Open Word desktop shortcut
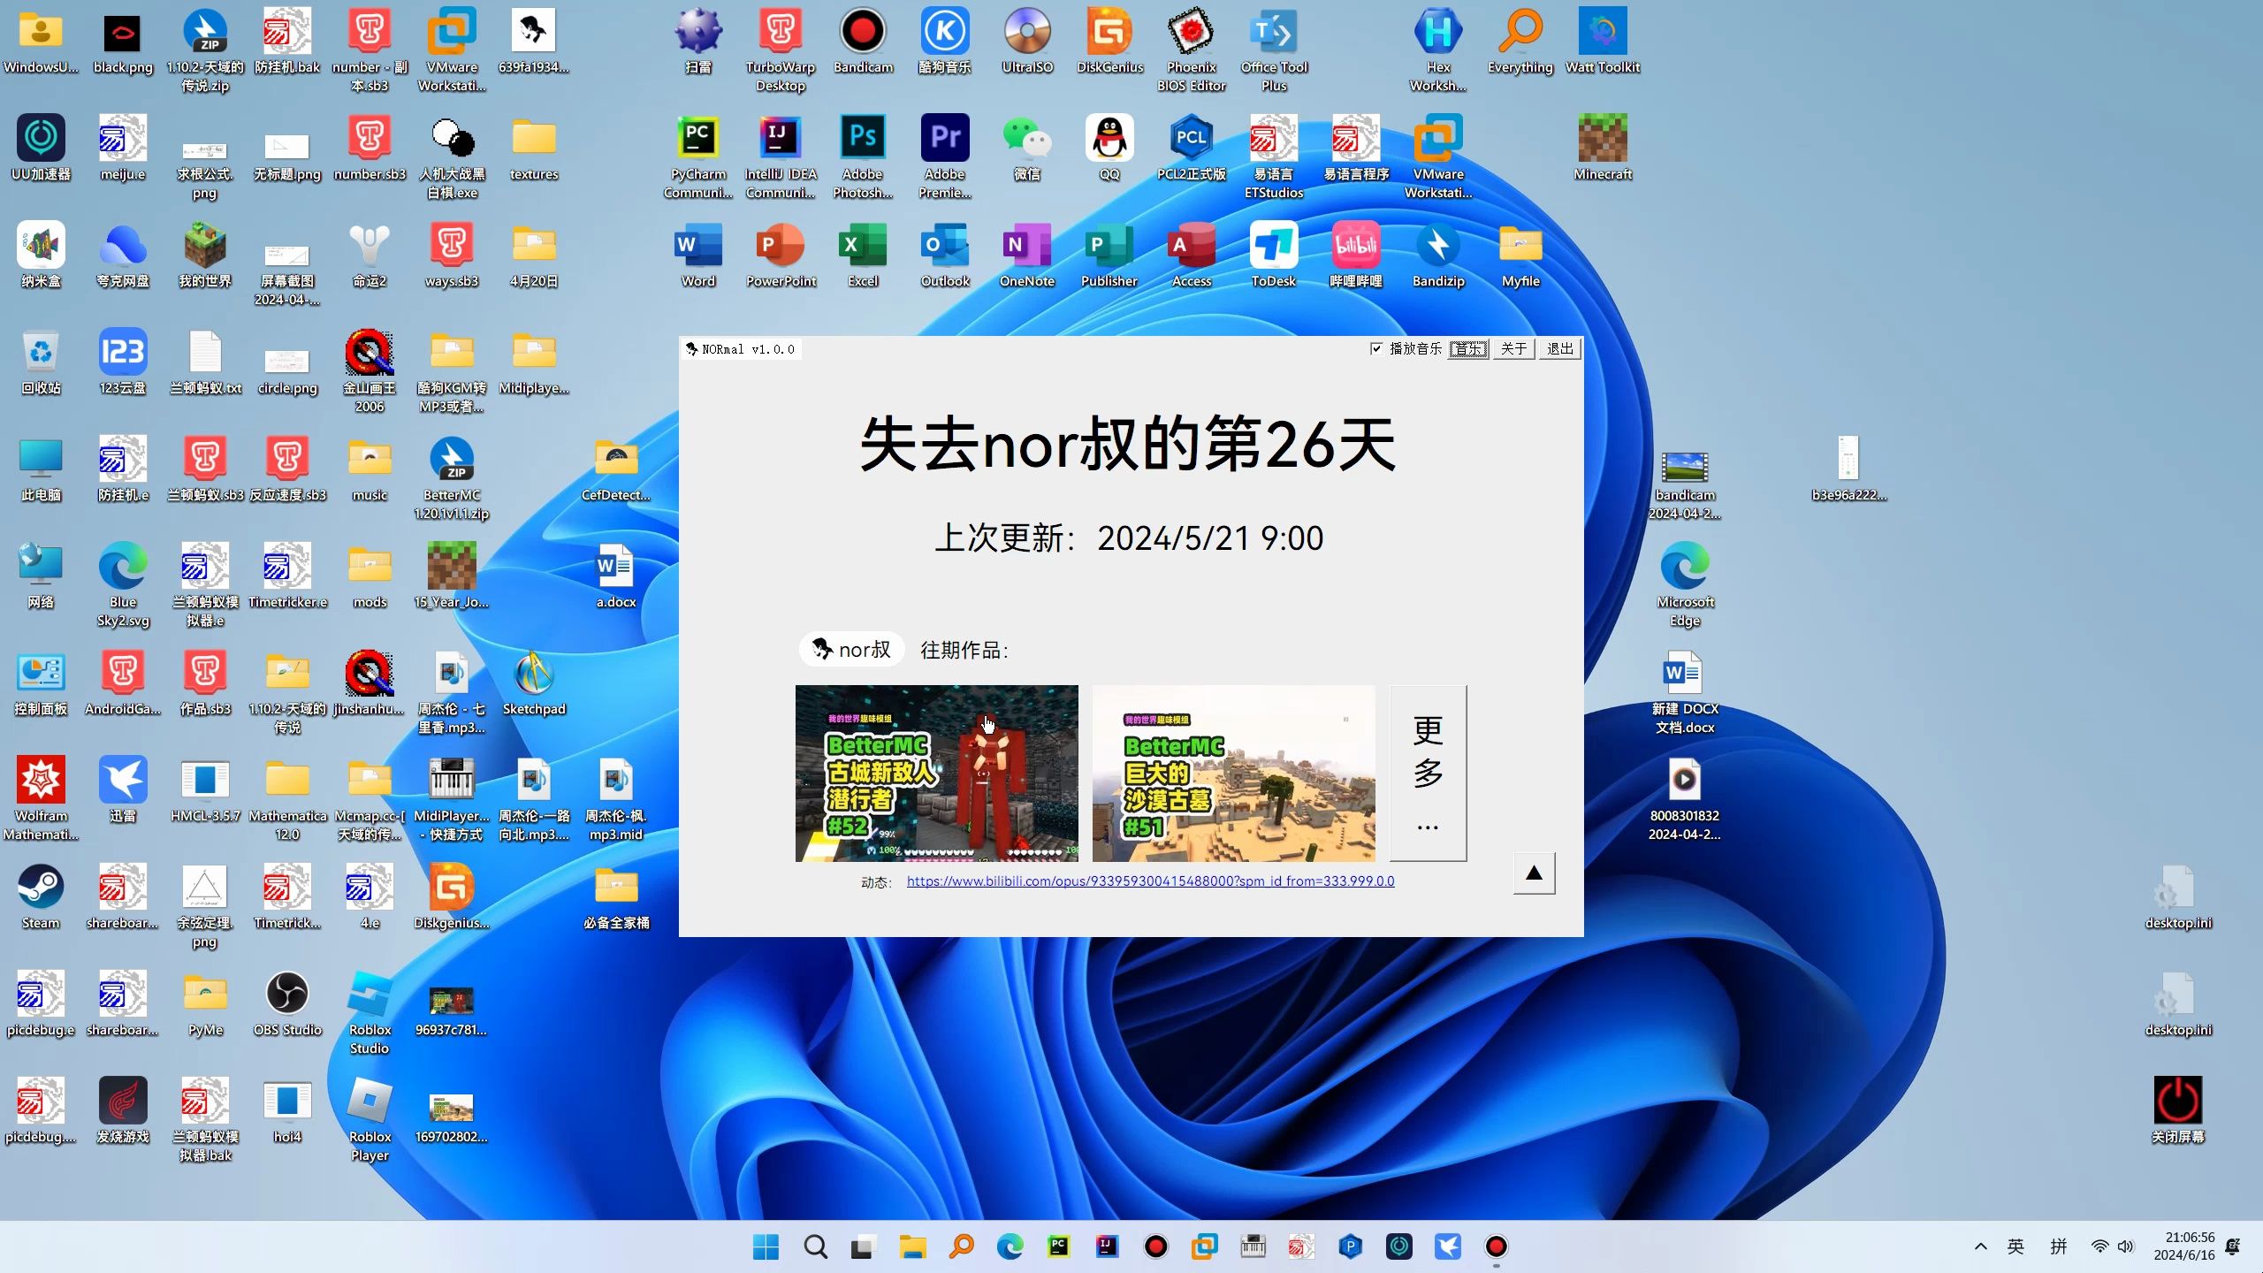The height and width of the screenshot is (1273, 2263). click(x=698, y=256)
